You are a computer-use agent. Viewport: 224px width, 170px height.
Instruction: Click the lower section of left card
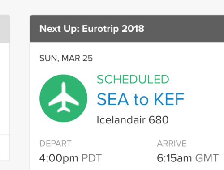pos(5,148)
